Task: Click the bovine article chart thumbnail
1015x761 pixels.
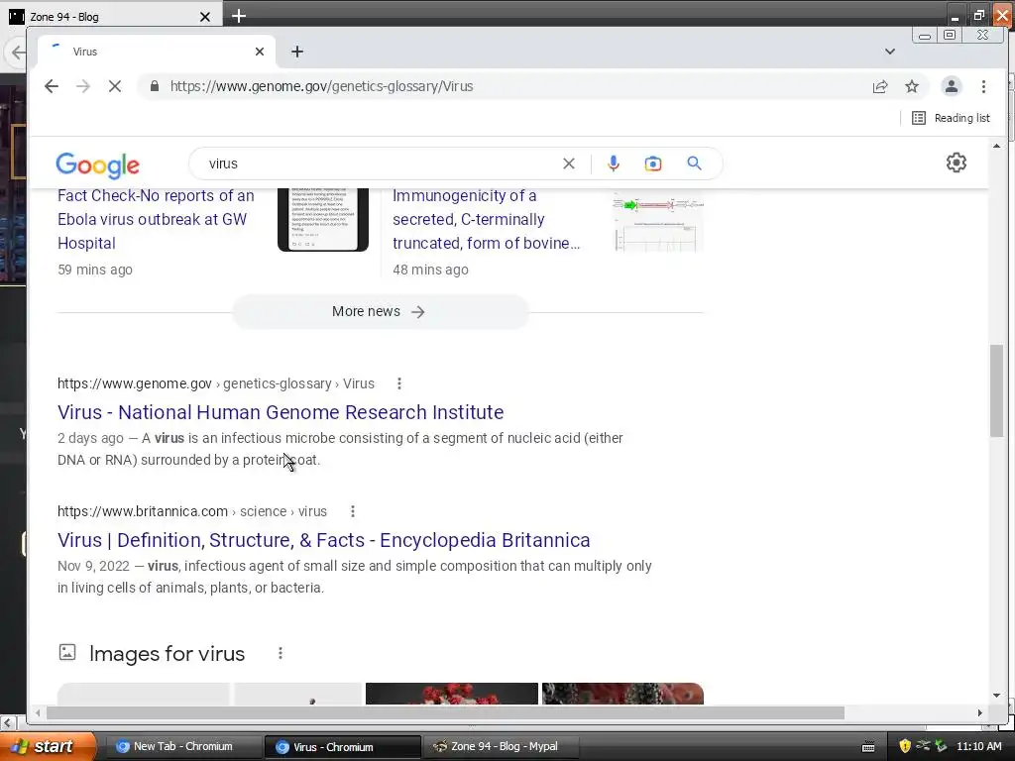Action: click(x=658, y=222)
